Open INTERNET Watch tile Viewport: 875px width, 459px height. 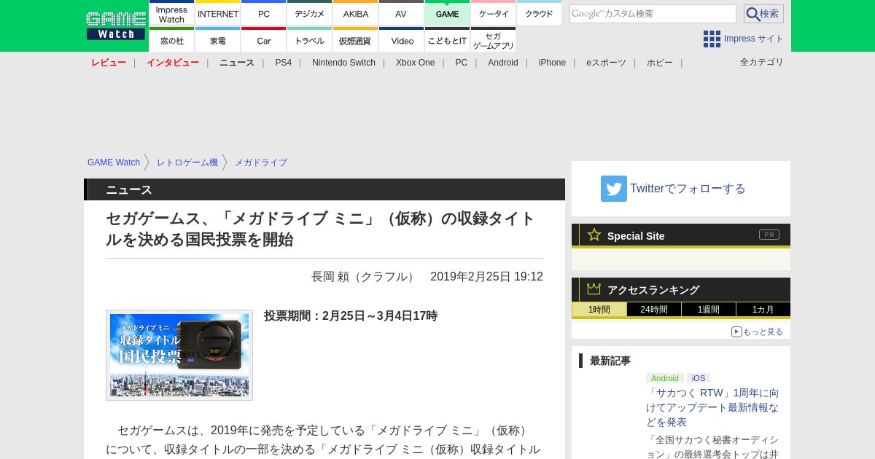218,13
